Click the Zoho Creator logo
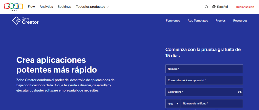The image size is (259, 110). tap(25, 21)
